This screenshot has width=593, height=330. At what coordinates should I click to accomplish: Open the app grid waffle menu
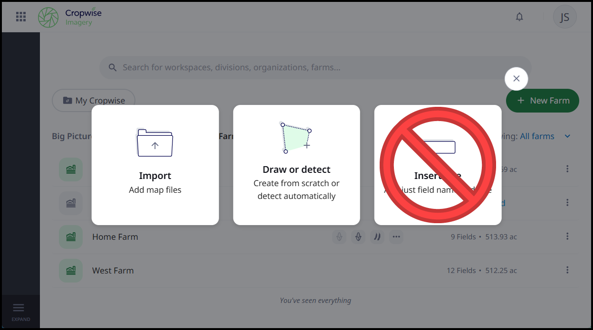point(20,17)
